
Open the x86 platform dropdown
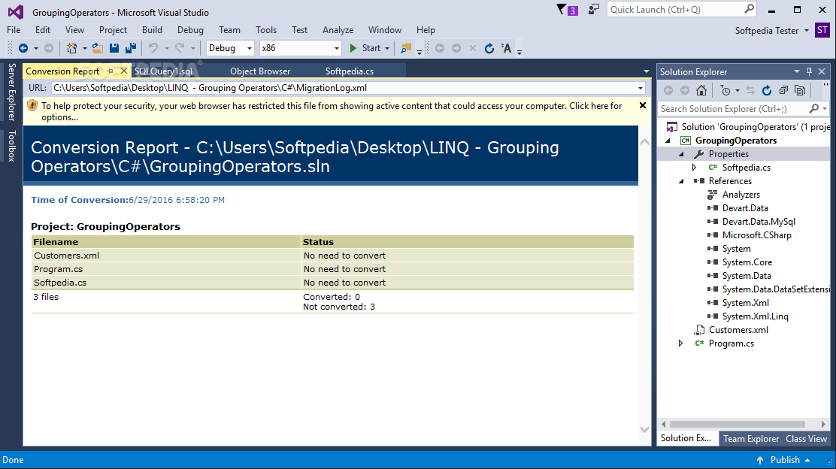(x=336, y=48)
